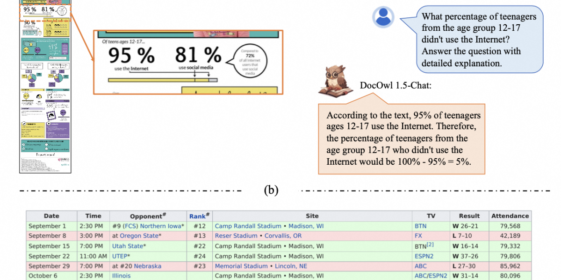The height and width of the screenshot is (280, 561).
Task: Click the 81 % social media figure
Action: click(198, 56)
